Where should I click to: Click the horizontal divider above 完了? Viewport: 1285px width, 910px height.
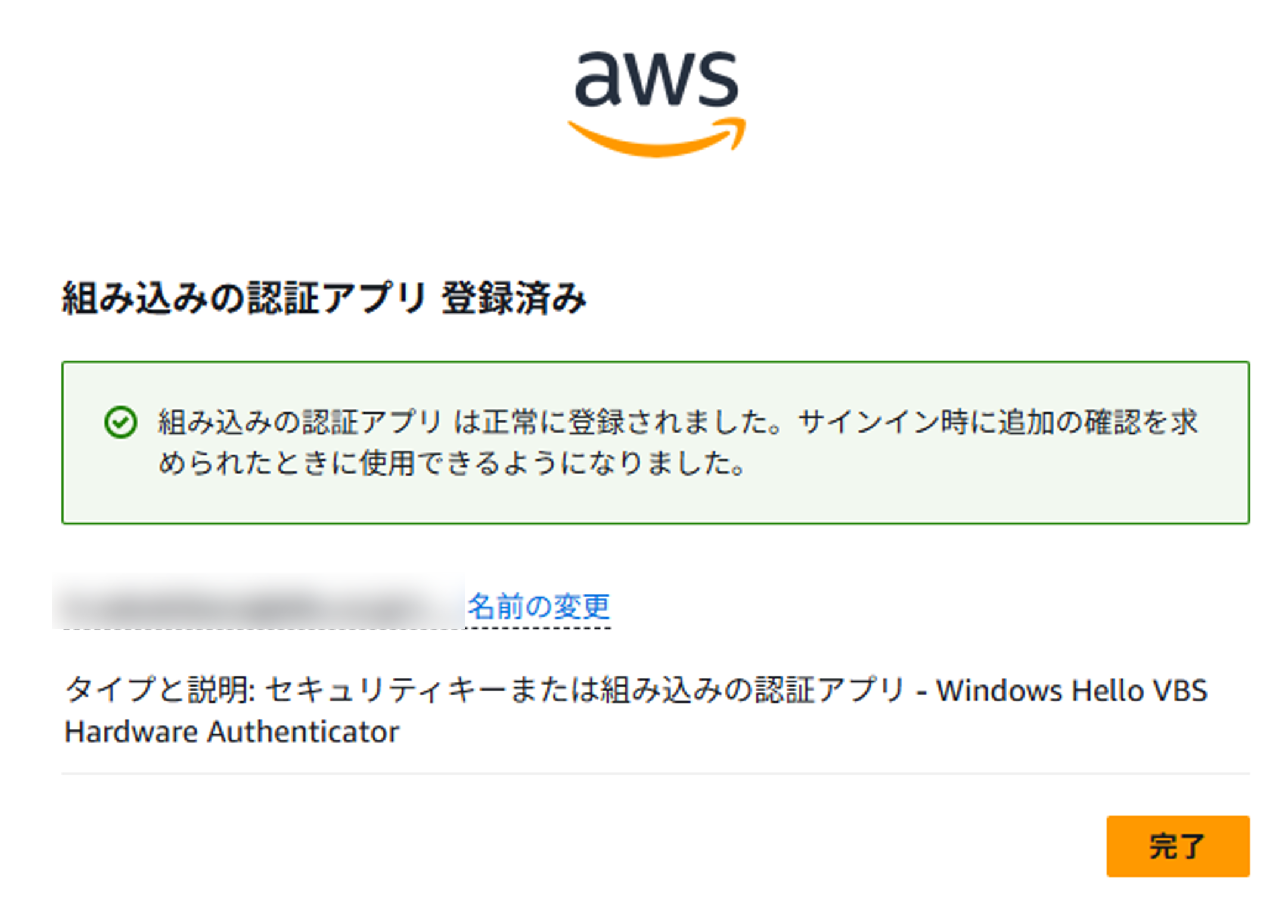coord(656,774)
